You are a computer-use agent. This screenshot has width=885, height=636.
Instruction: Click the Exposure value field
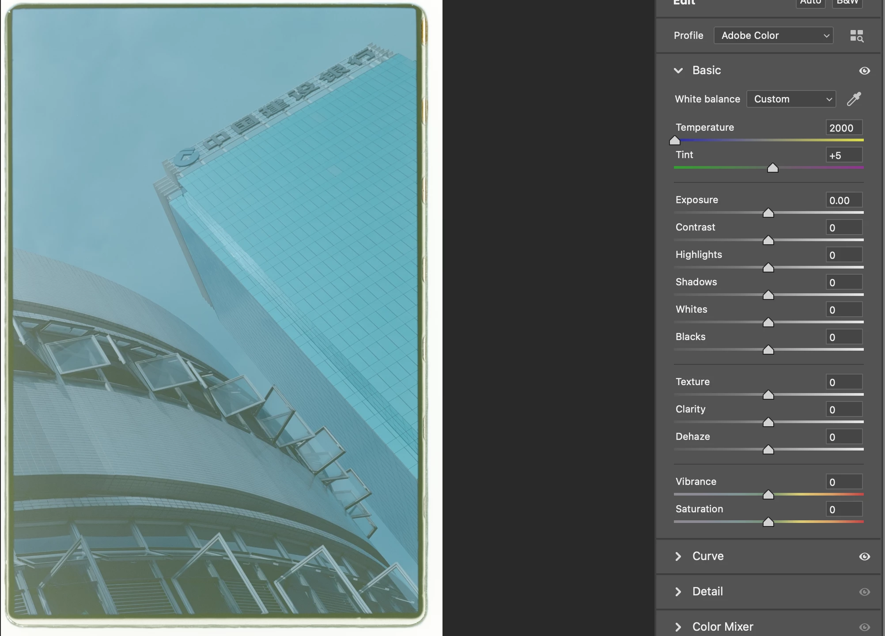point(843,201)
